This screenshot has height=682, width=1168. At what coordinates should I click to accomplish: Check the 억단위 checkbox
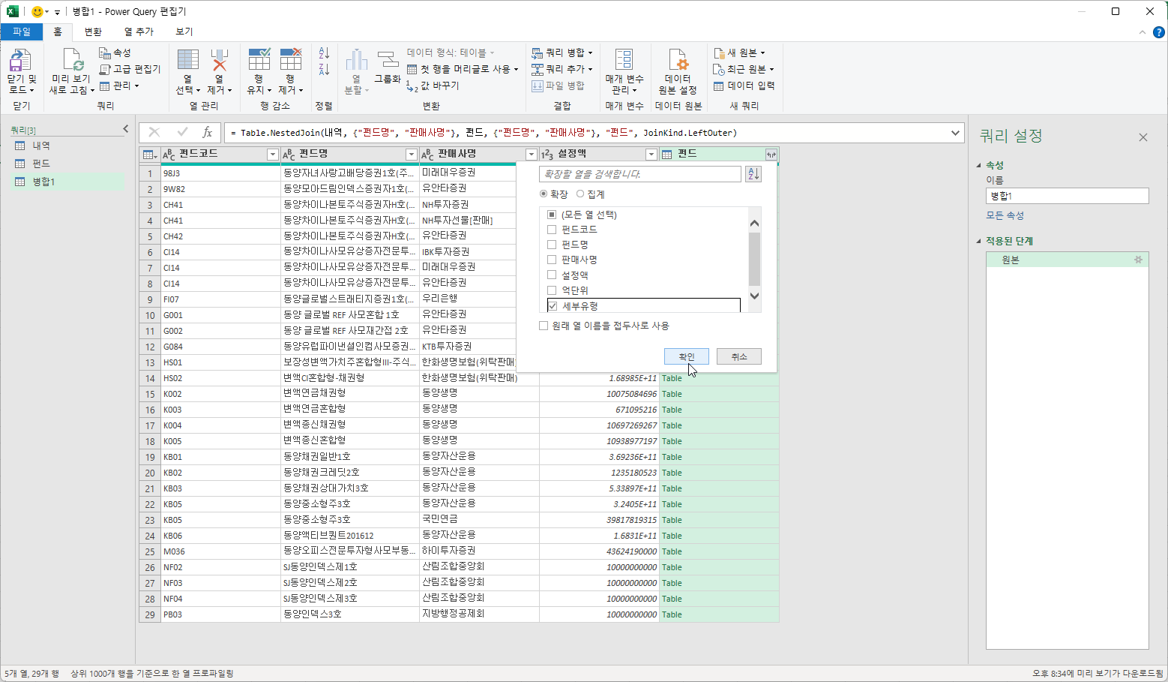(552, 290)
